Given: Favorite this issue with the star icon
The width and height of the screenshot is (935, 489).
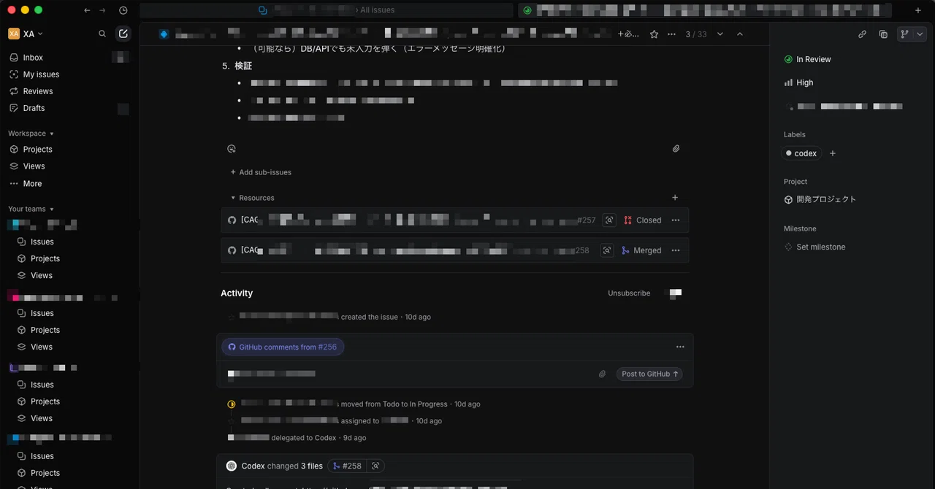Looking at the screenshot, I should (x=654, y=34).
